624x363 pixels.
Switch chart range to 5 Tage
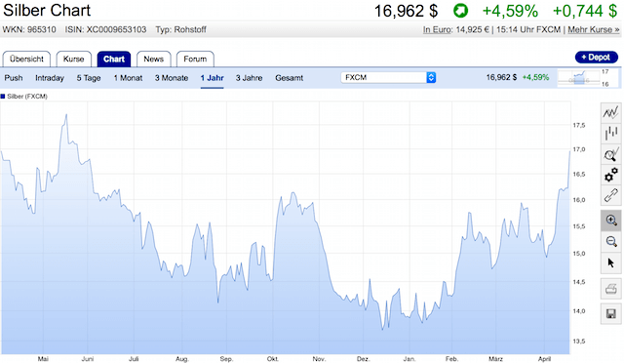tap(89, 78)
